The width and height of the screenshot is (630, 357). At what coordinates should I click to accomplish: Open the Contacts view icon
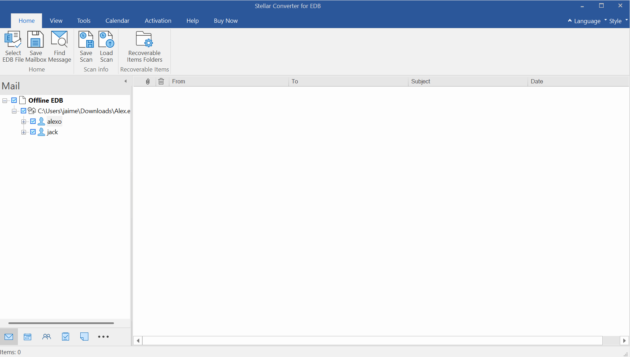pyautogui.click(x=47, y=337)
